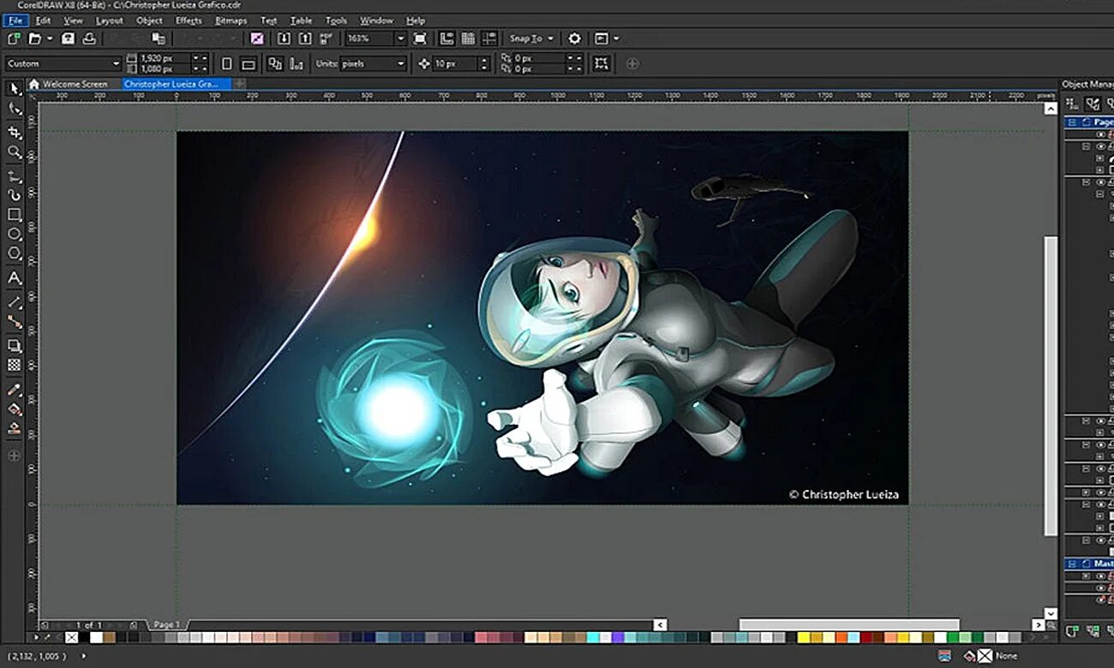Select the Text tool
This screenshot has height=668, width=1114.
15,278
